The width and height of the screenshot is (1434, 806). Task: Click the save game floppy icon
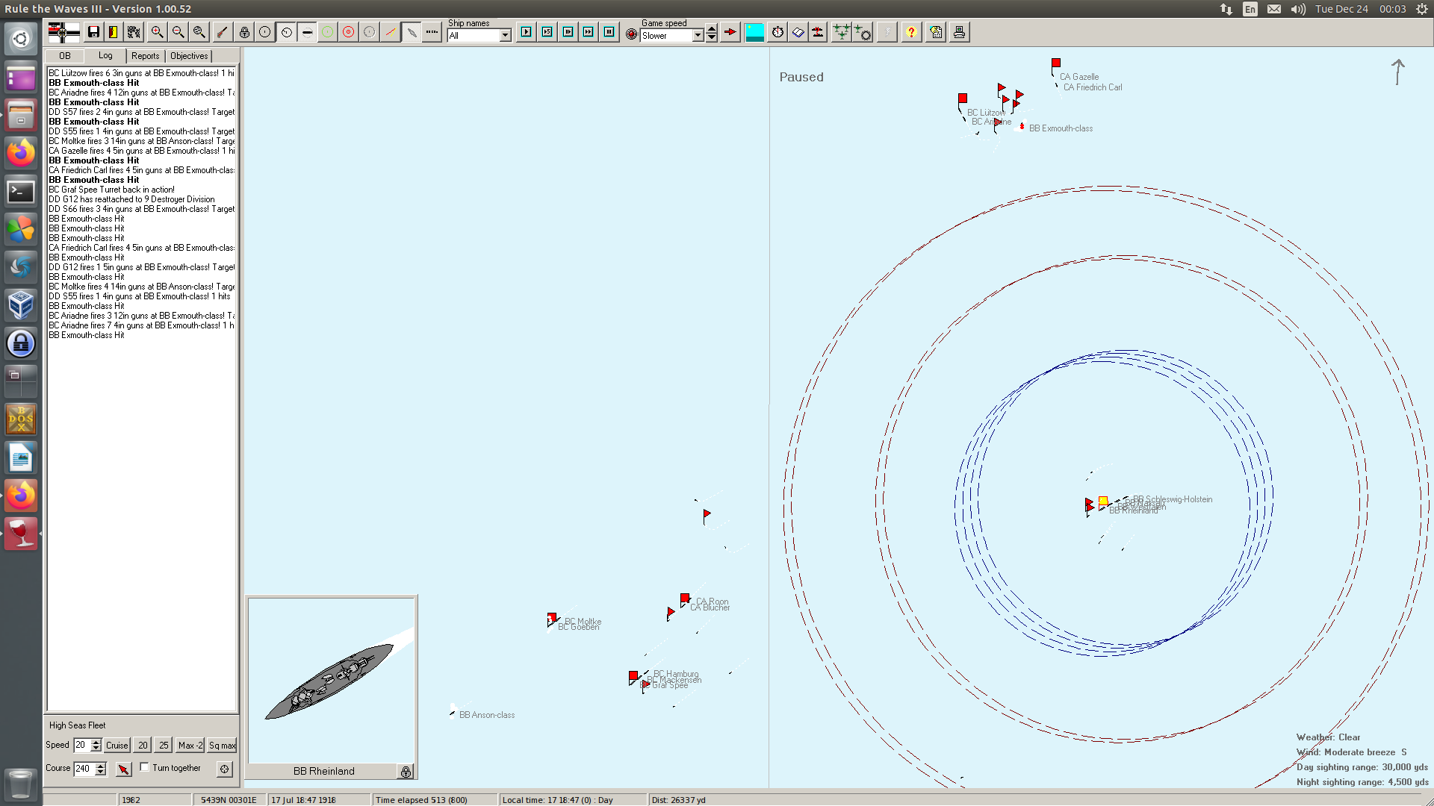tap(93, 32)
